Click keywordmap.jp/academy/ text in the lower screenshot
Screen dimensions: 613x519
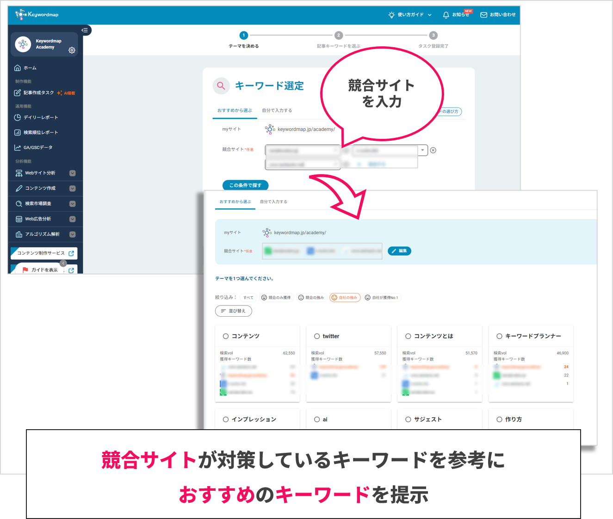(x=300, y=233)
